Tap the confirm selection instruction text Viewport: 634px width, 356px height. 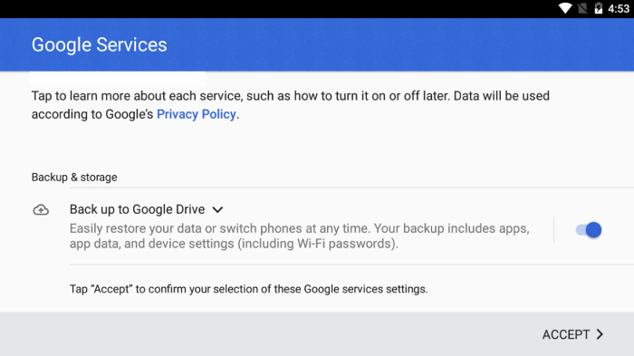click(249, 289)
